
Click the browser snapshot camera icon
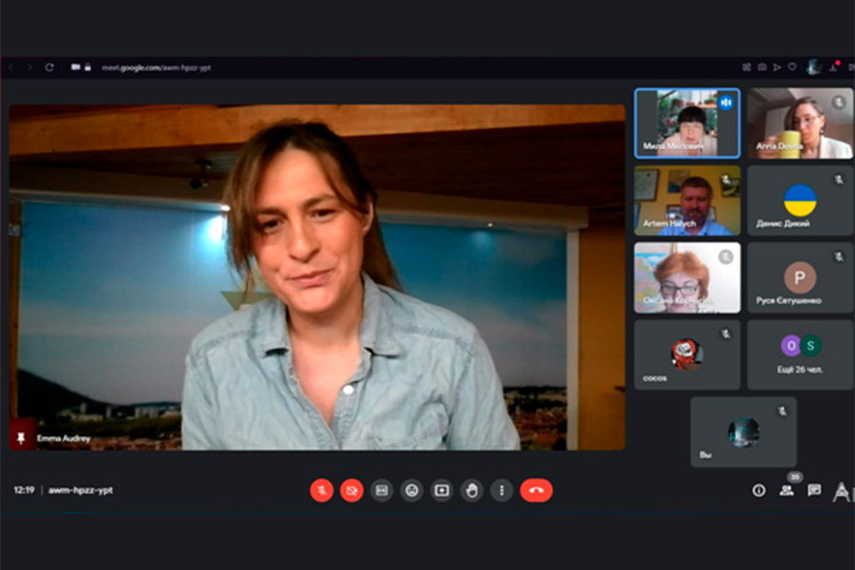point(762,67)
